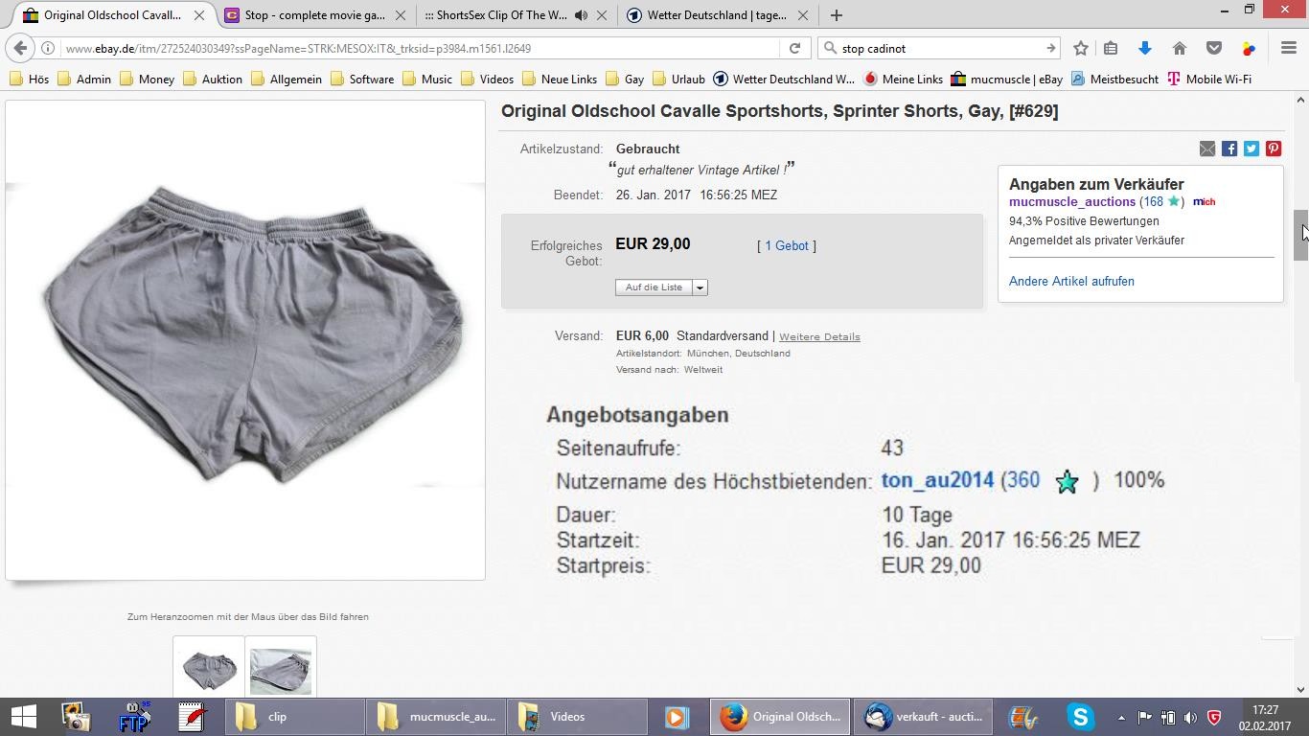Image resolution: width=1309 pixels, height=736 pixels.
Task: Email this listing via envelope icon
Action: click(1207, 149)
